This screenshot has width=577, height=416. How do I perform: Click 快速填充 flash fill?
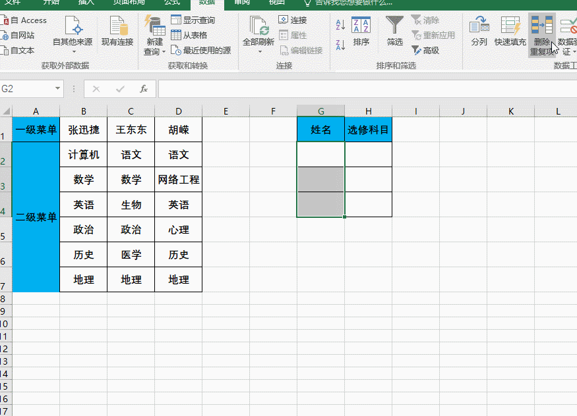click(510, 31)
